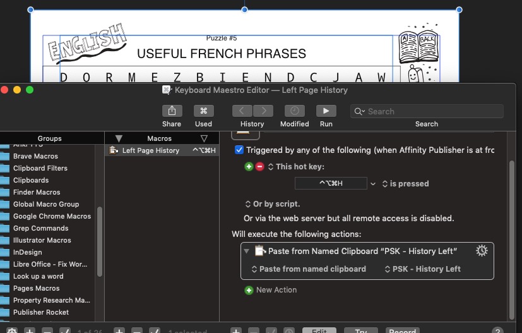The width and height of the screenshot is (522, 333).
Task: Select the Clipboards group
Action: [31, 180]
